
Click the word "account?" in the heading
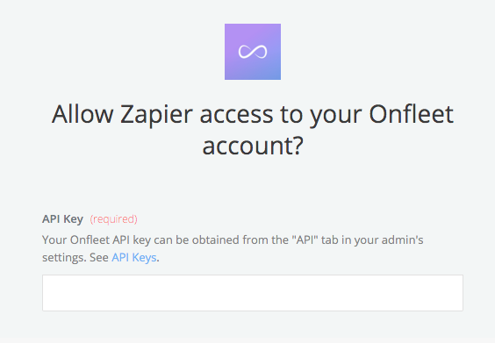[253, 146]
